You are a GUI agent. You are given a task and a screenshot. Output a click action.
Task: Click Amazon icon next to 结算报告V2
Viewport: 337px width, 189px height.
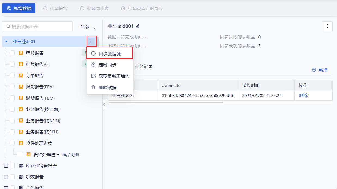pyautogui.click(x=21, y=64)
